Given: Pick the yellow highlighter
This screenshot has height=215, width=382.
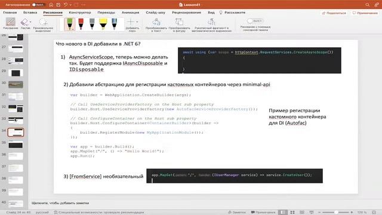Looking at the screenshot, I should pos(103,24).
